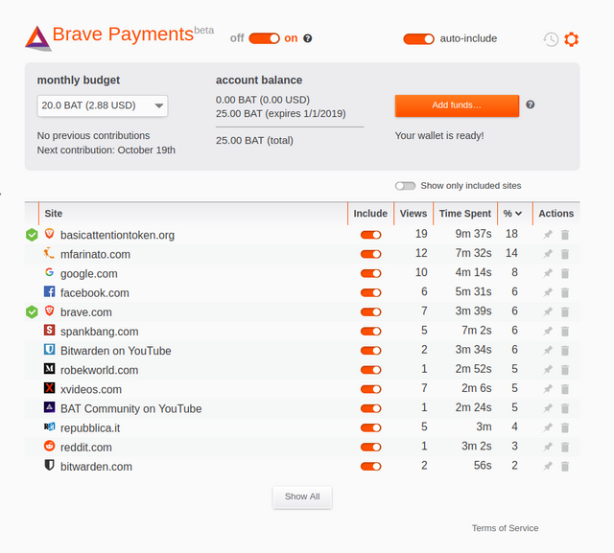This screenshot has height=553, width=614.
Task: Pin bitwarden.com site
Action: tap(548, 466)
